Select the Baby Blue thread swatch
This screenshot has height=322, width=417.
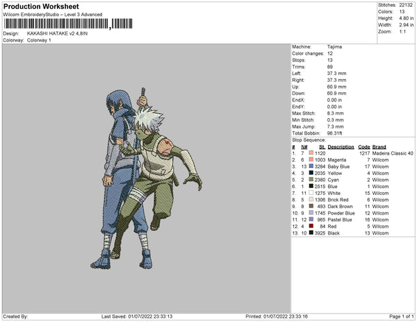pyautogui.click(x=313, y=167)
